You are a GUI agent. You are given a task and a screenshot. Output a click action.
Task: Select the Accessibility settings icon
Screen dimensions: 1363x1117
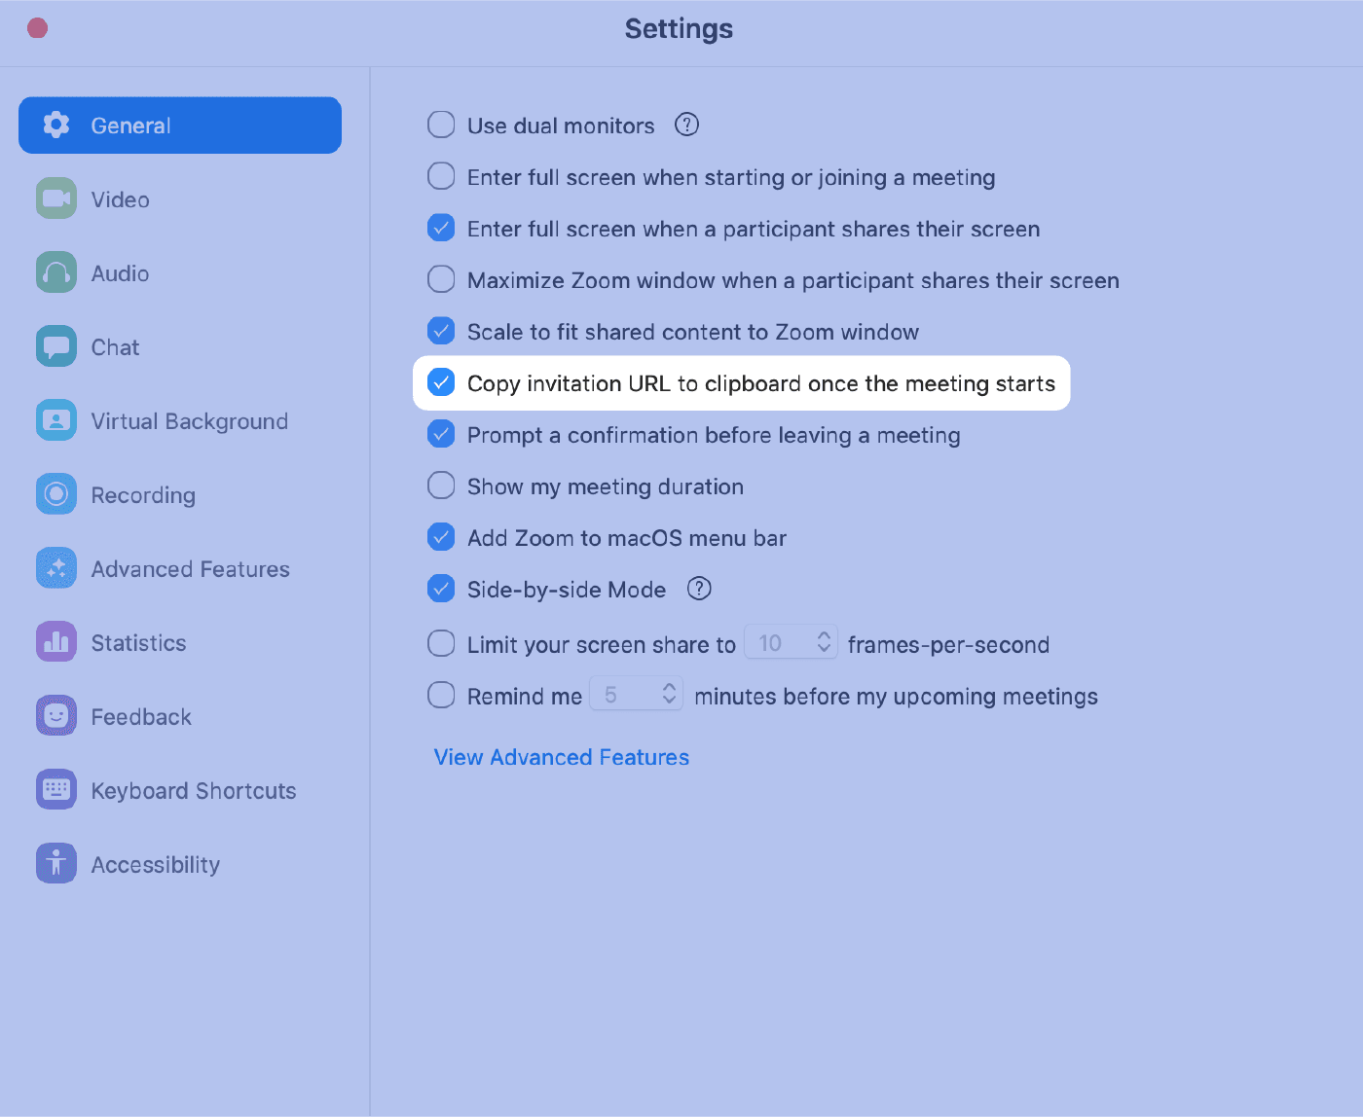(55, 863)
